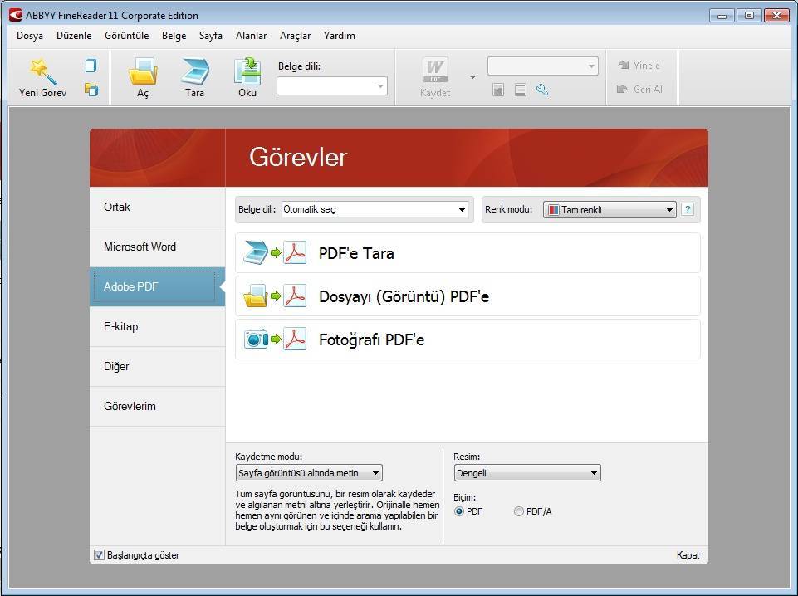Open the Renk modu Tam renkli dropdown
This screenshot has width=798, height=596.
(610, 209)
